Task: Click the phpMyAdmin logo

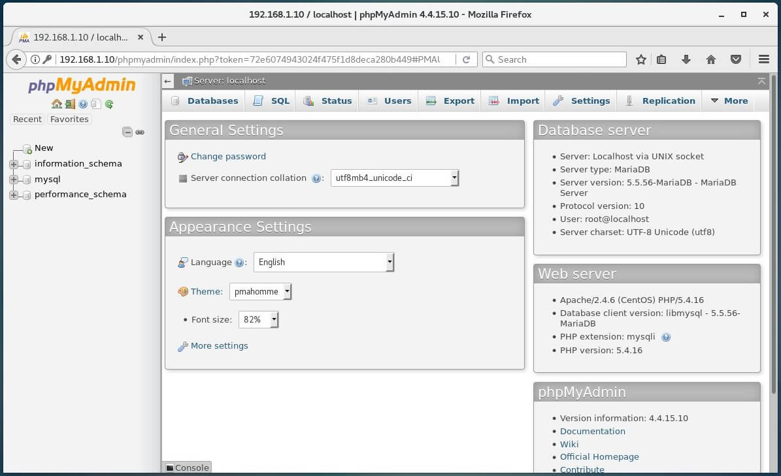Action: click(x=82, y=85)
